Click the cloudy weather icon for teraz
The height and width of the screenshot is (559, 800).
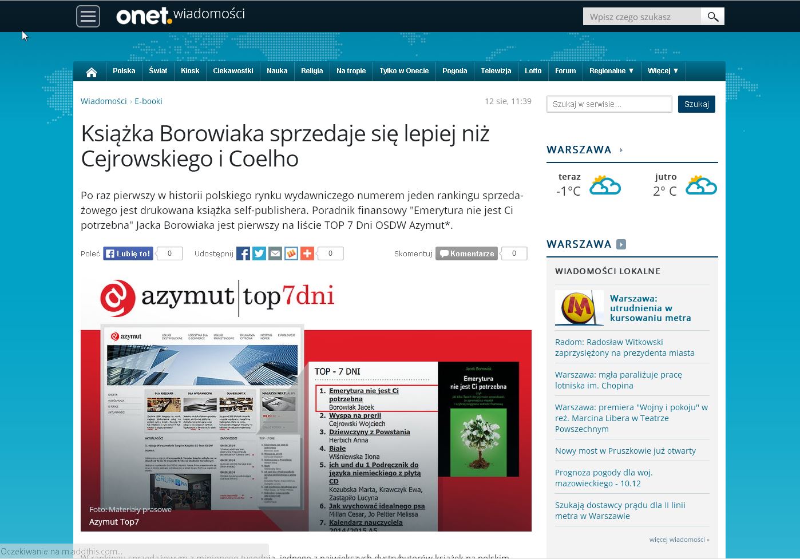tap(605, 185)
